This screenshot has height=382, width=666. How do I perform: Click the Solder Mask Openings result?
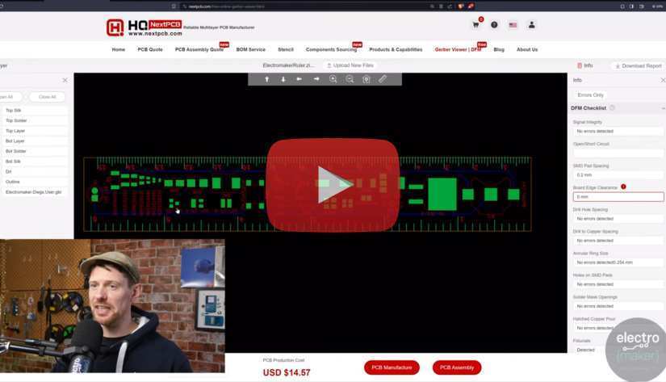[x=618, y=306]
